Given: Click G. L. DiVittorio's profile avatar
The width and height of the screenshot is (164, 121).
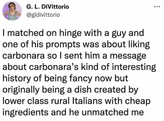Looking at the screenshot, I should coord(12,11).
